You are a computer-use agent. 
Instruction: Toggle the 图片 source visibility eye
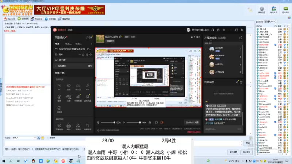pos(80,54)
